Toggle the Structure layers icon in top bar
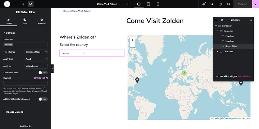Screen dimensions: 259x129 (x=31, y=4)
